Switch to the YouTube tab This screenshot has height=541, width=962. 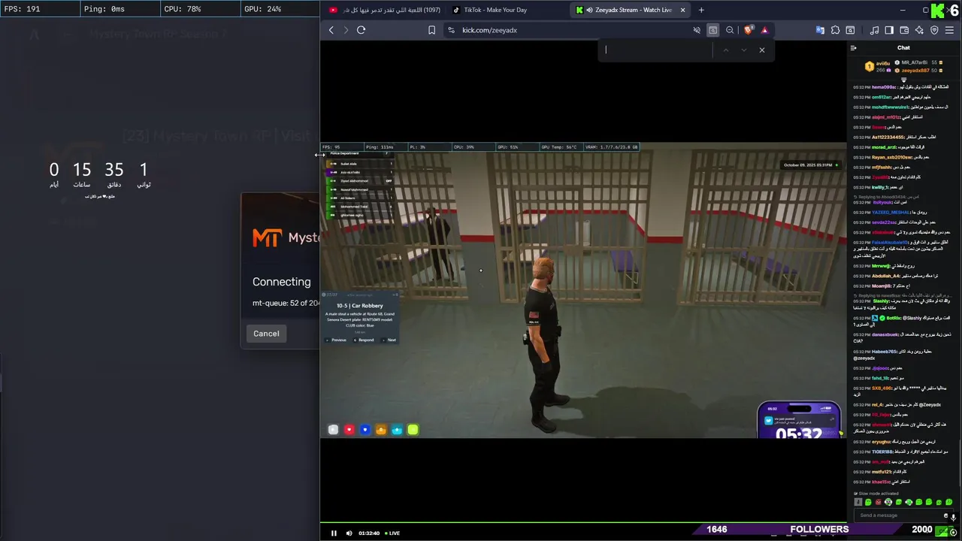(386, 10)
